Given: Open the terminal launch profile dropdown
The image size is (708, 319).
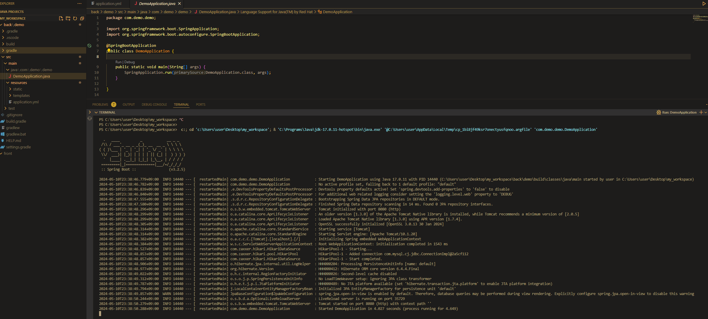Looking at the screenshot, I should tap(706, 112).
